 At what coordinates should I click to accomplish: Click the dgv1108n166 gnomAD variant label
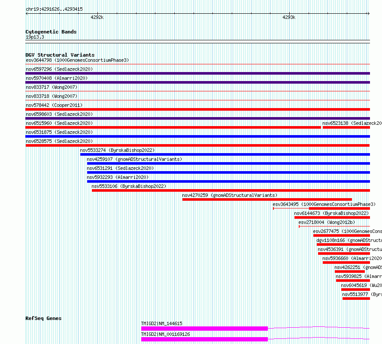pos(349,240)
